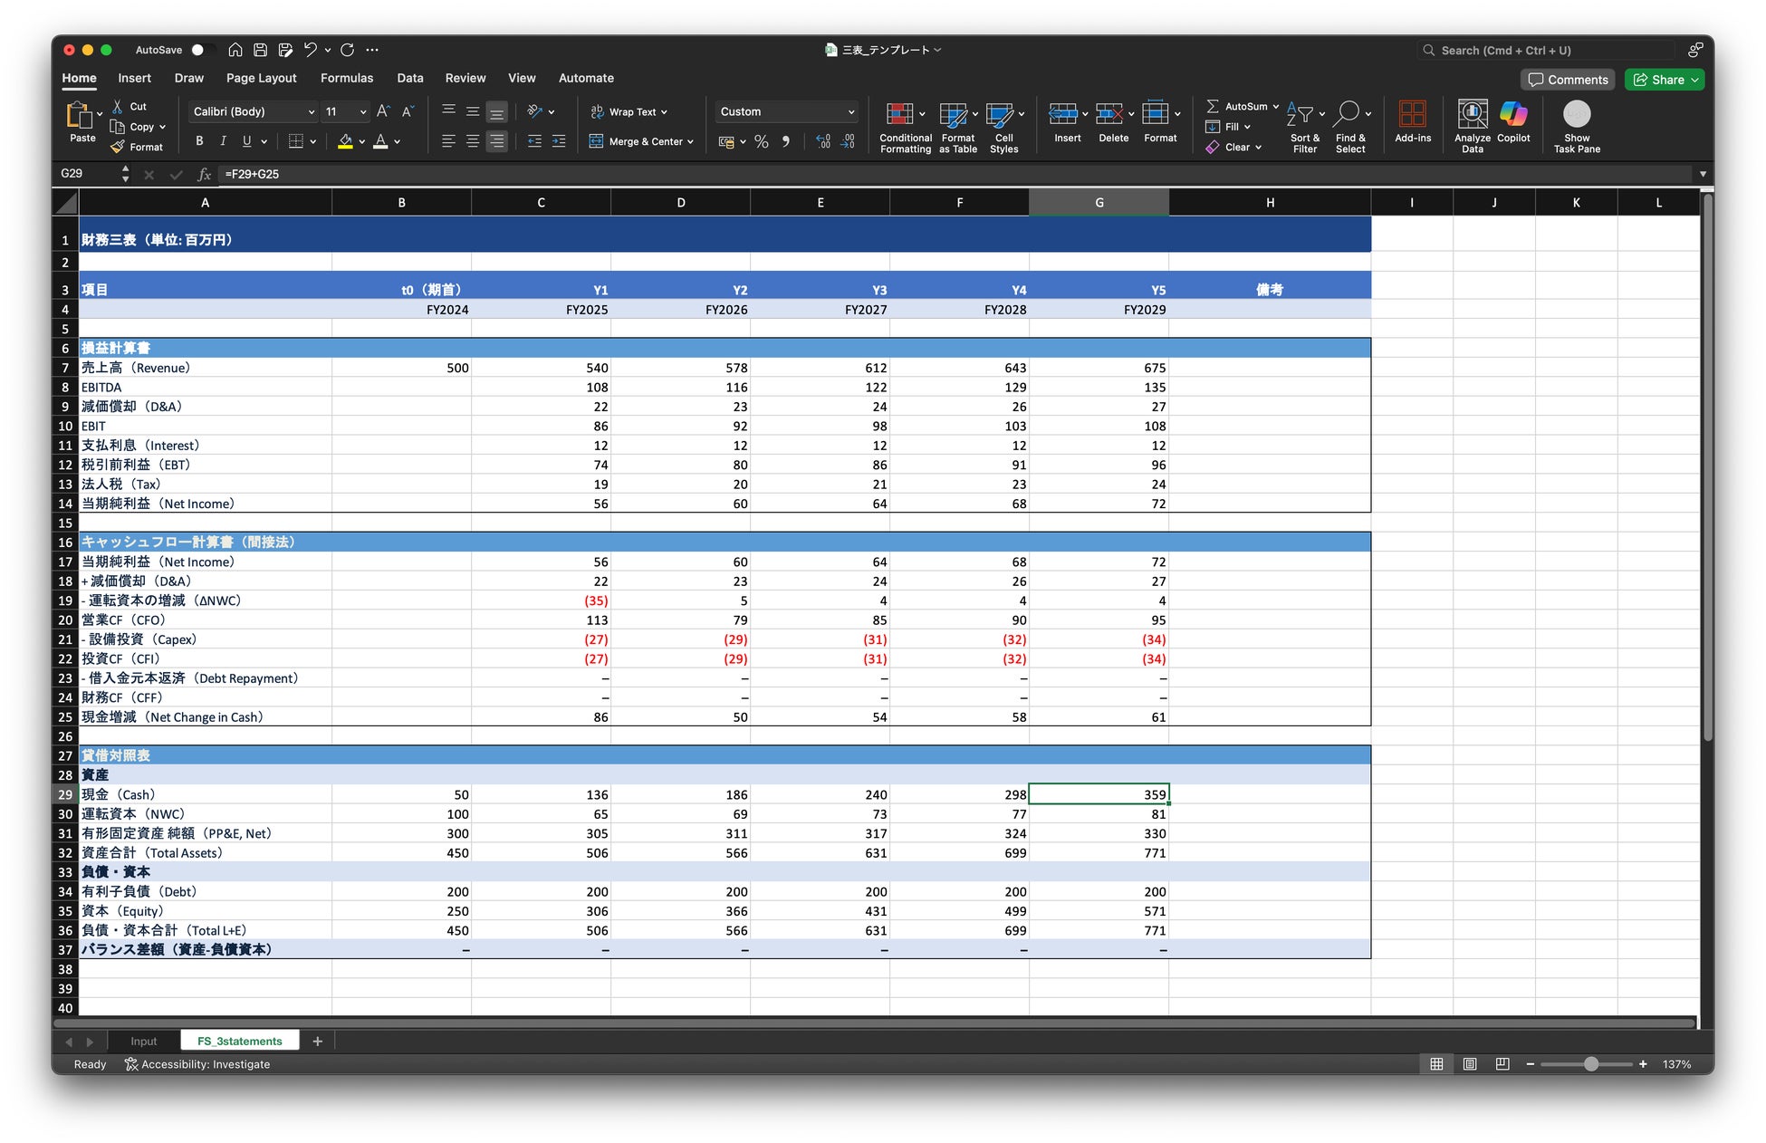The image size is (1766, 1143).
Task: Click the Format painter brush icon
Action: 118,147
